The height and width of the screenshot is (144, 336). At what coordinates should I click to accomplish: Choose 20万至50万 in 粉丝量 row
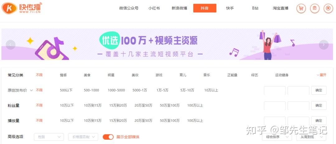143,105
